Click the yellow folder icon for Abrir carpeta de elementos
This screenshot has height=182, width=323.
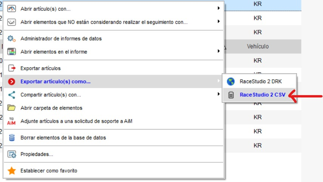11,108
